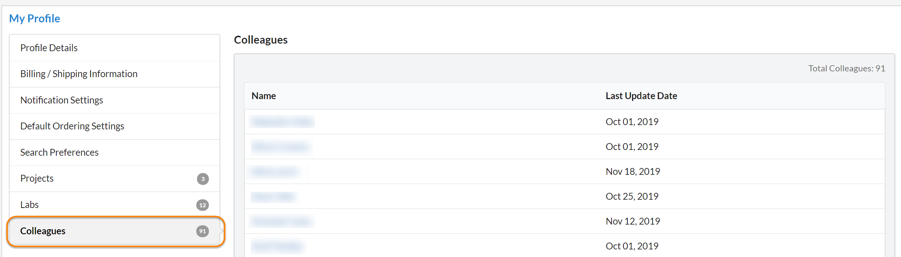Click the Nov 18, 2019 date cell
The image size is (901, 257).
pyautogui.click(x=632, y=172)
